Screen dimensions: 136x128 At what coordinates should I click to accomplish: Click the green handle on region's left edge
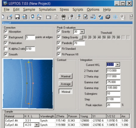[x=27, y=83]
